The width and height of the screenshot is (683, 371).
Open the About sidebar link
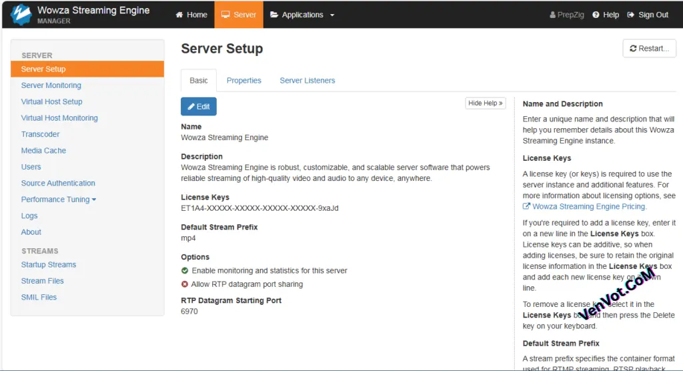click(x=31, y=232)
